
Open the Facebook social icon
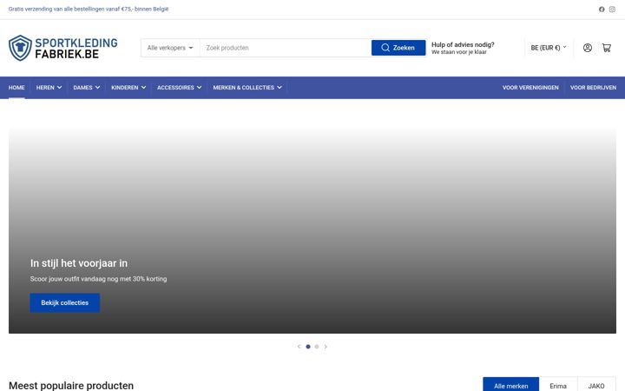(602, 10)
